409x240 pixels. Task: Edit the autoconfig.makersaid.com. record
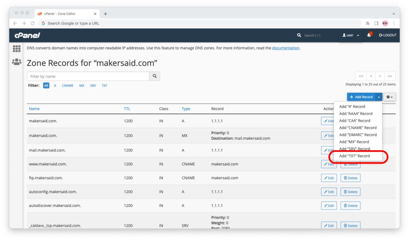(x=329, y=192)
